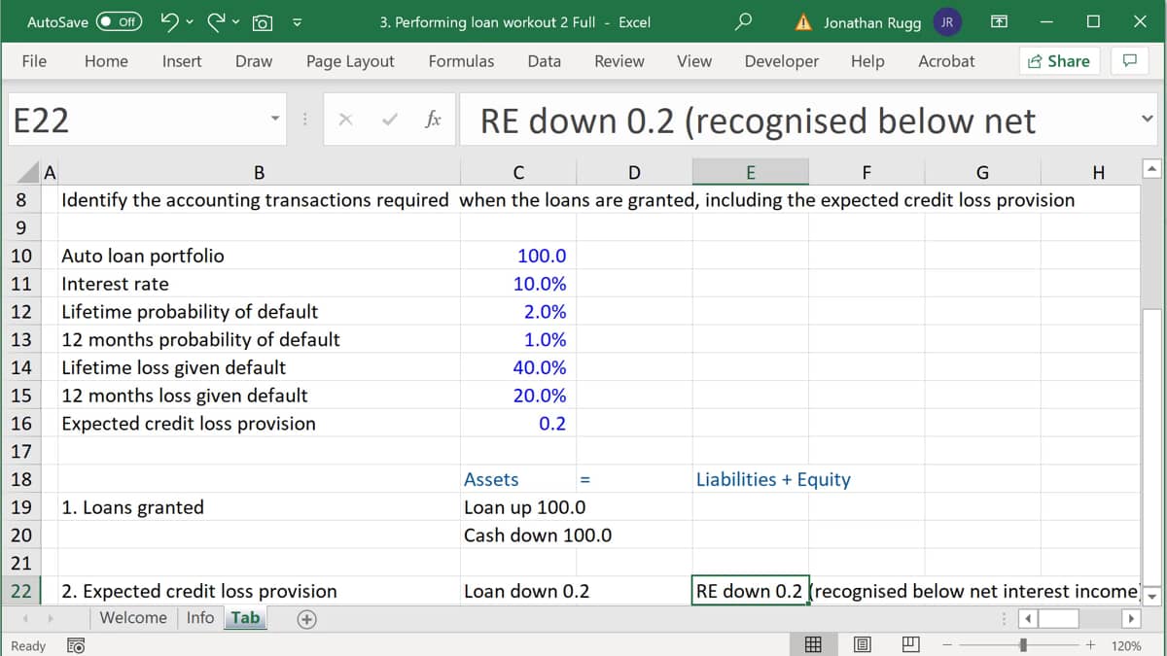Switch to Page Layout view icon
Viewport: 1167px width, 656px height.
click(x=862, y=645)
